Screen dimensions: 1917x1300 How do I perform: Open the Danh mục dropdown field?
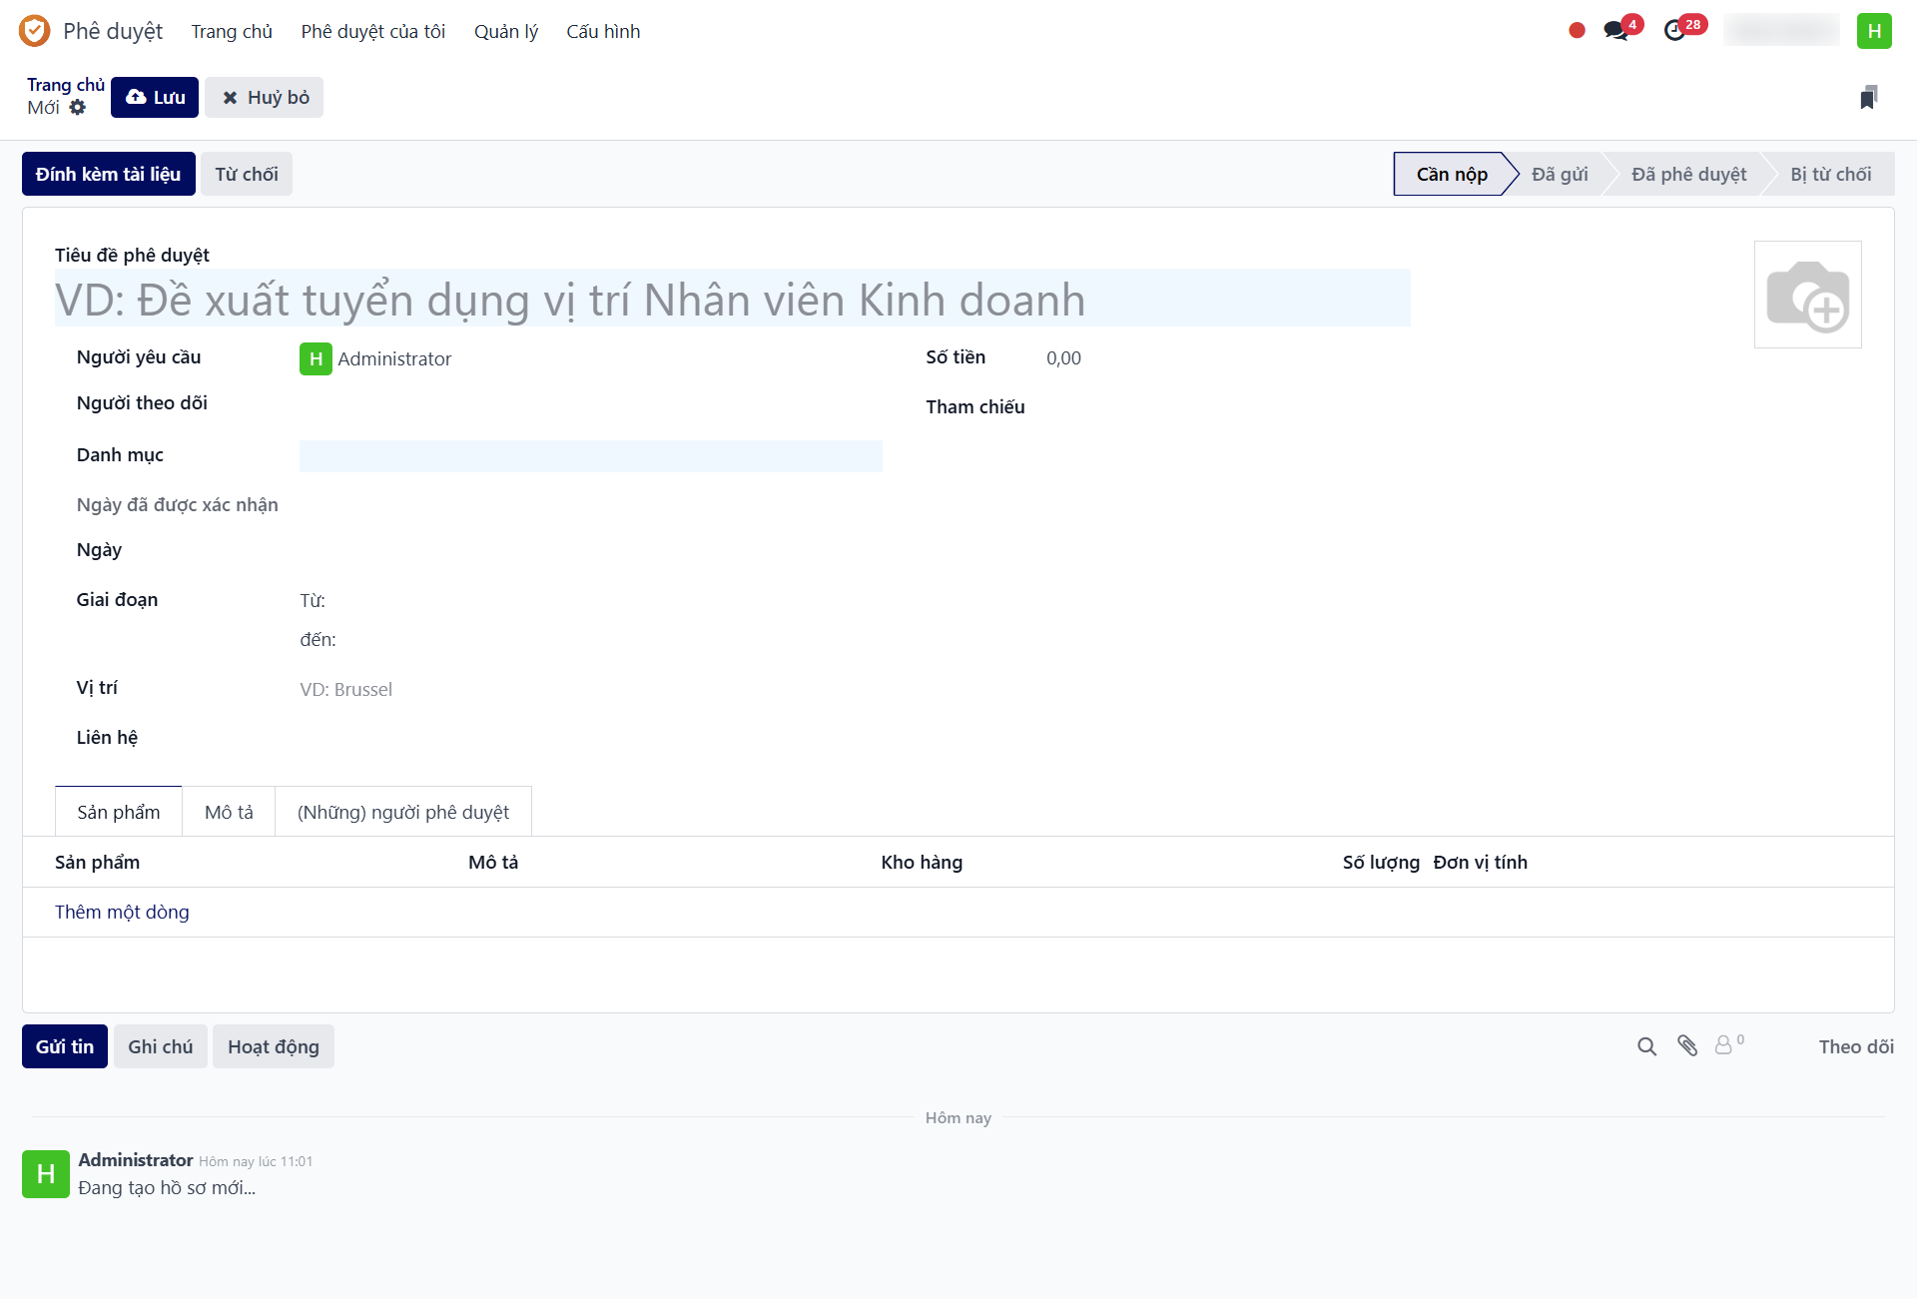590,456
